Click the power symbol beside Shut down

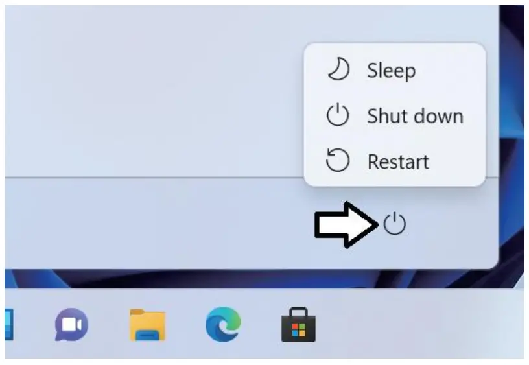click(338, 115)
